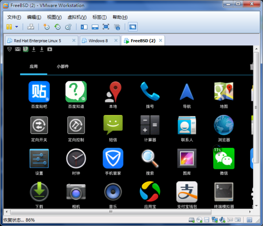Open Android 设置 settings app
Image resolution: width=263 pixels, height=226 pixels.
[39, 158]
